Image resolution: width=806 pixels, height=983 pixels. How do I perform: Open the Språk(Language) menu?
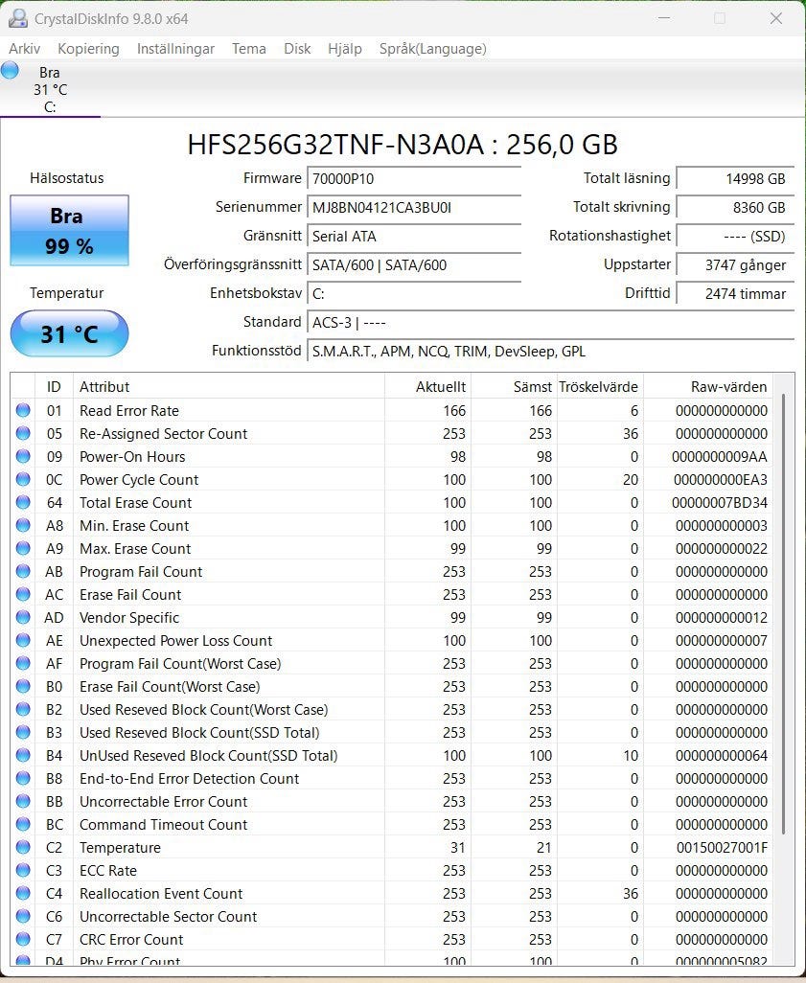[x=432, y=49]
